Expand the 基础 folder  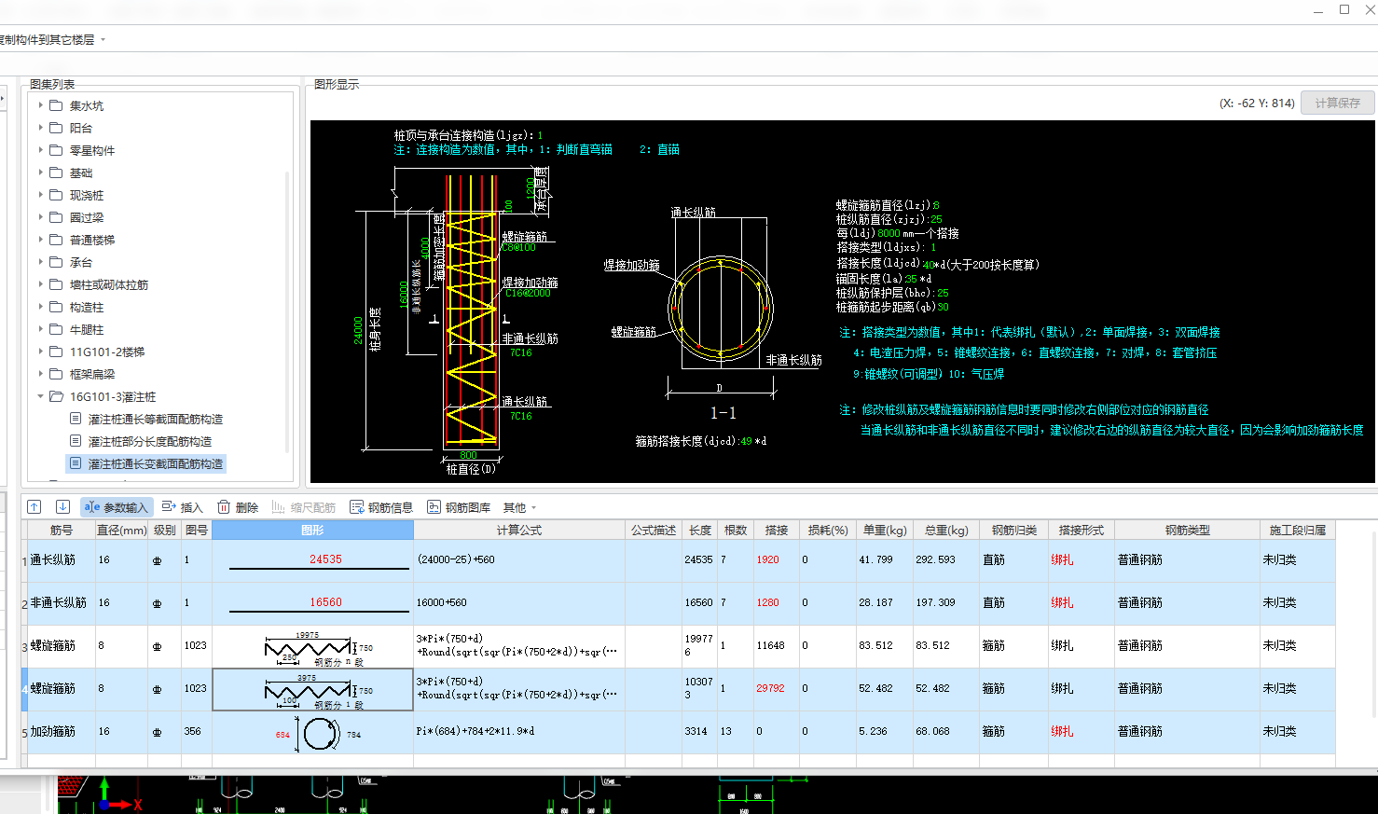pyautogui.click(x=41, y=172)
